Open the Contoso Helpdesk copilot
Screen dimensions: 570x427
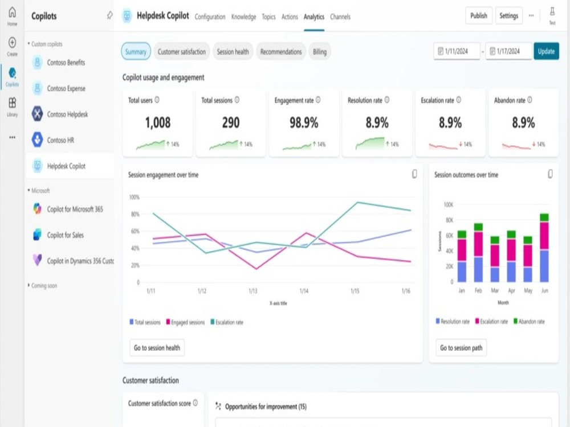[70, 114]
